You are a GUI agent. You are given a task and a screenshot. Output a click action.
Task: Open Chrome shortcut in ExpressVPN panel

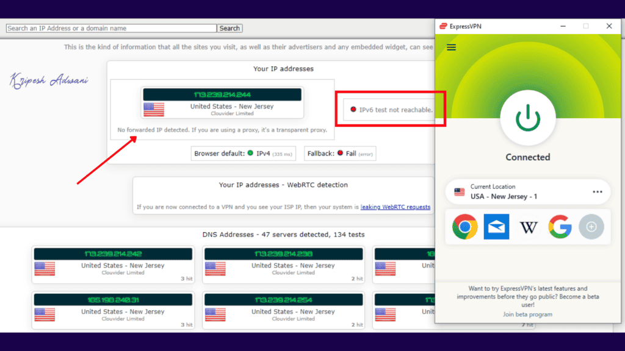tap(464, 226)
